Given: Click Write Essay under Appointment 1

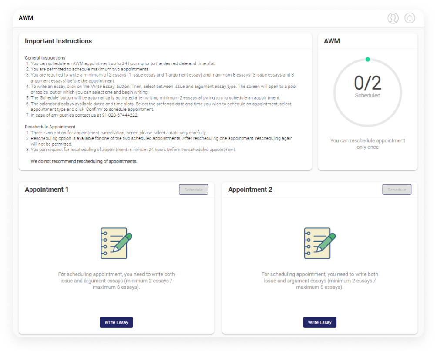Looking at the screenshot, I should pyautogui.click(x=116, y=322).
